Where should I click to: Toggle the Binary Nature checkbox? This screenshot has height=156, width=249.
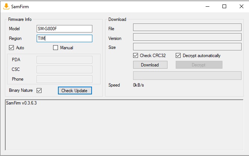coord(39,91)
